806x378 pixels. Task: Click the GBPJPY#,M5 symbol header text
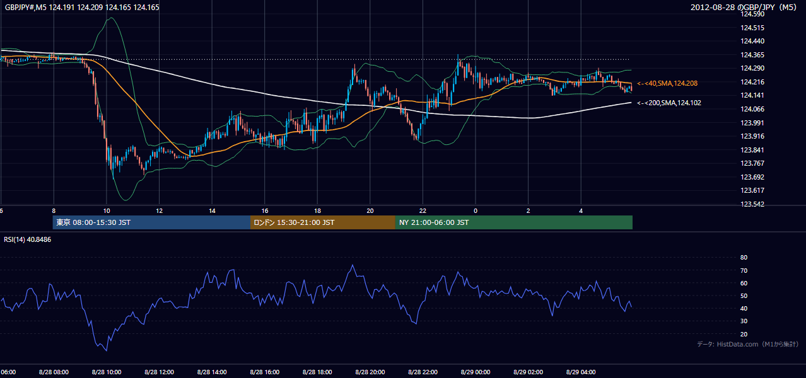(x=82, y=8)
